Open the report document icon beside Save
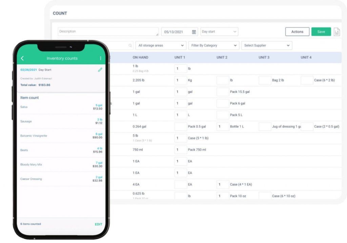 click(x=337, y=32)
